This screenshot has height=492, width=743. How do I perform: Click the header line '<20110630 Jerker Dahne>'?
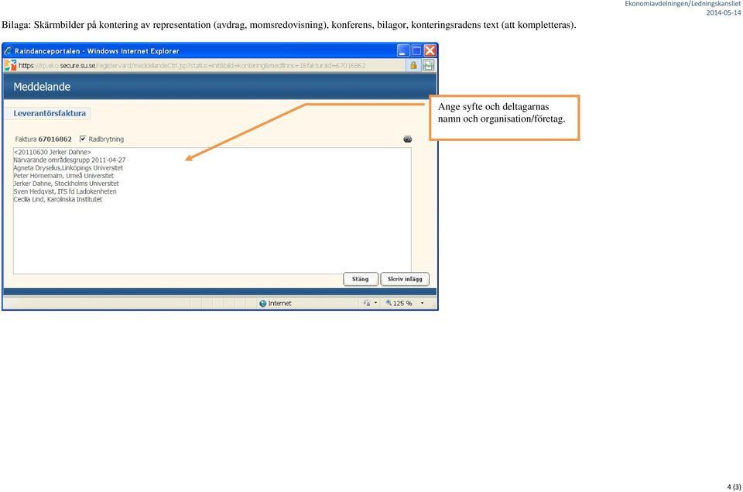pyautogui.click(x=52, y=153)
